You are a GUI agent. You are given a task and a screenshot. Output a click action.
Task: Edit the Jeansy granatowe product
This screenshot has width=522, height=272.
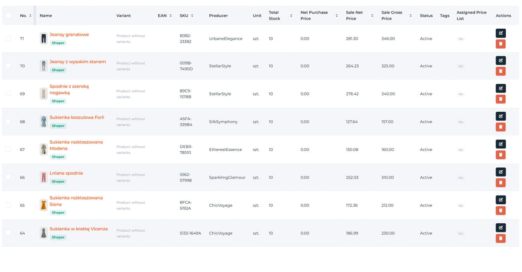coord(501,33)
